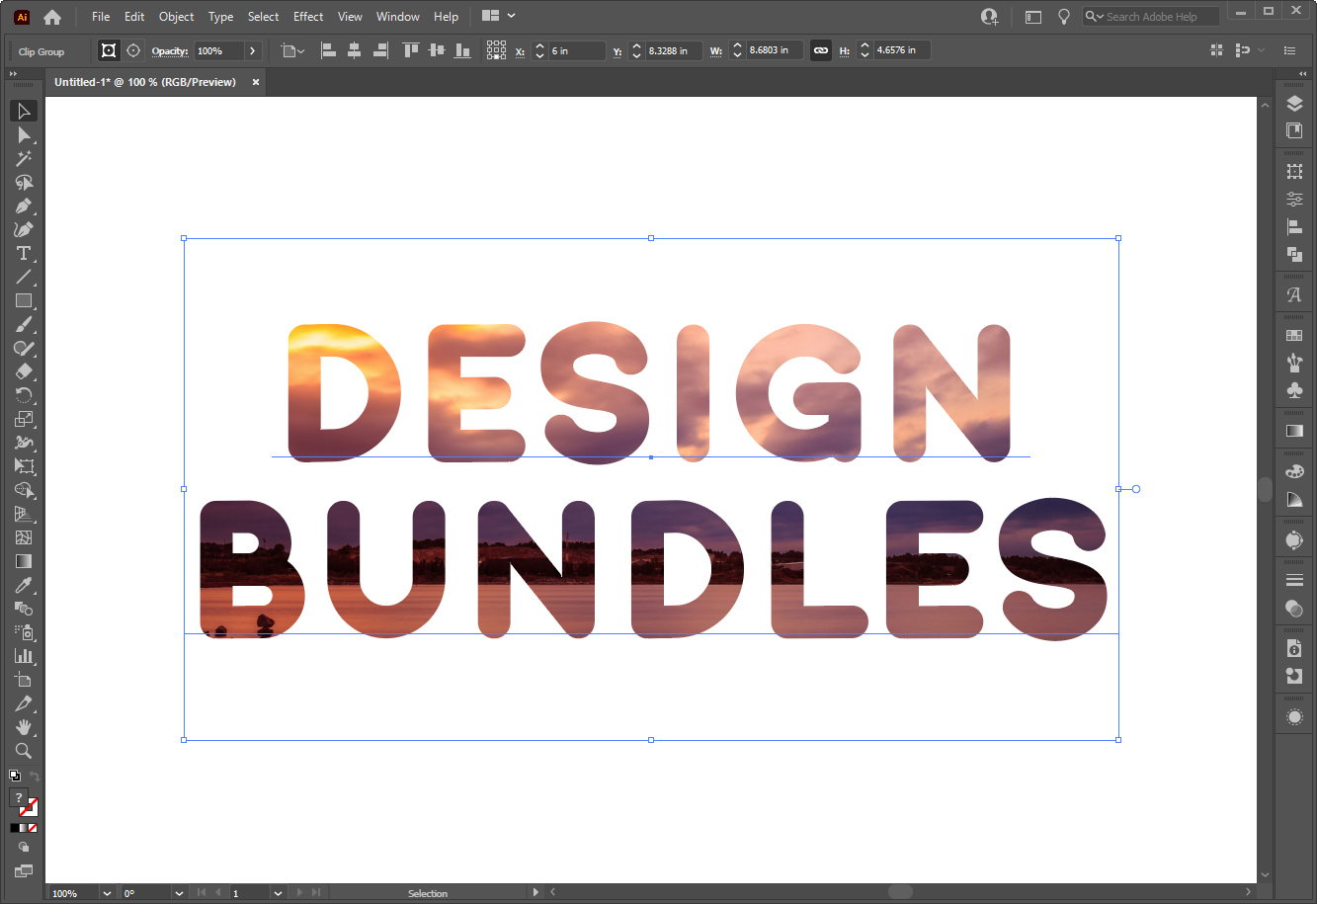The image size is (1317, 904).
Task: Open the Swatches panel icon
Action: (x=1294, y=336)
